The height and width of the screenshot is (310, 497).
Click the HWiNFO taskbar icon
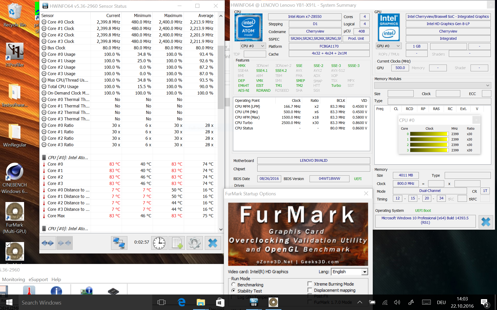[x=254, y=302]
